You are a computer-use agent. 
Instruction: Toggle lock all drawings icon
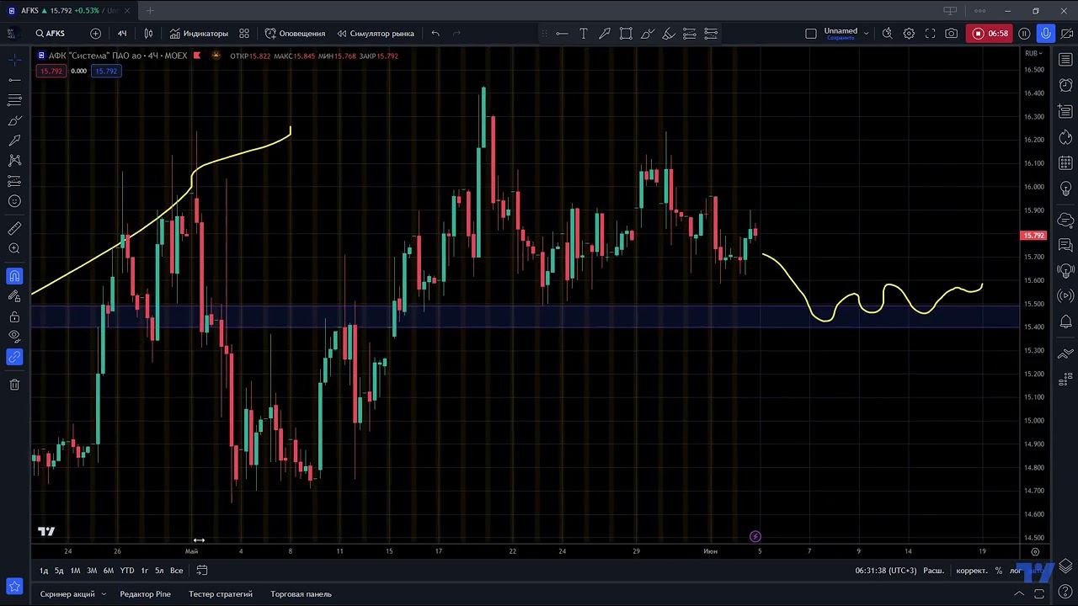click(14, 316)
